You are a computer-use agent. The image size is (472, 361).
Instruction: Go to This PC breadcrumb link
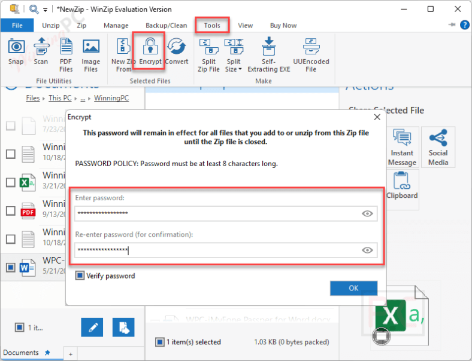pos(60,98)
